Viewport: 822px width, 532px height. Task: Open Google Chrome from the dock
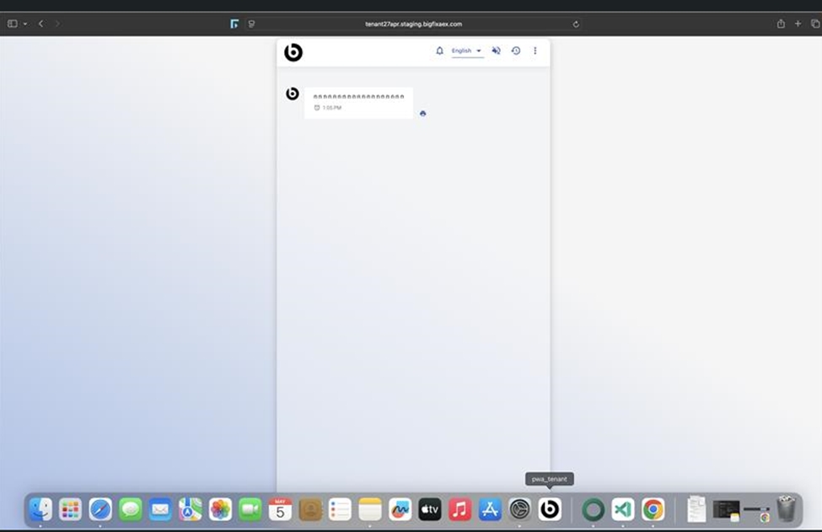pos(653,509)
